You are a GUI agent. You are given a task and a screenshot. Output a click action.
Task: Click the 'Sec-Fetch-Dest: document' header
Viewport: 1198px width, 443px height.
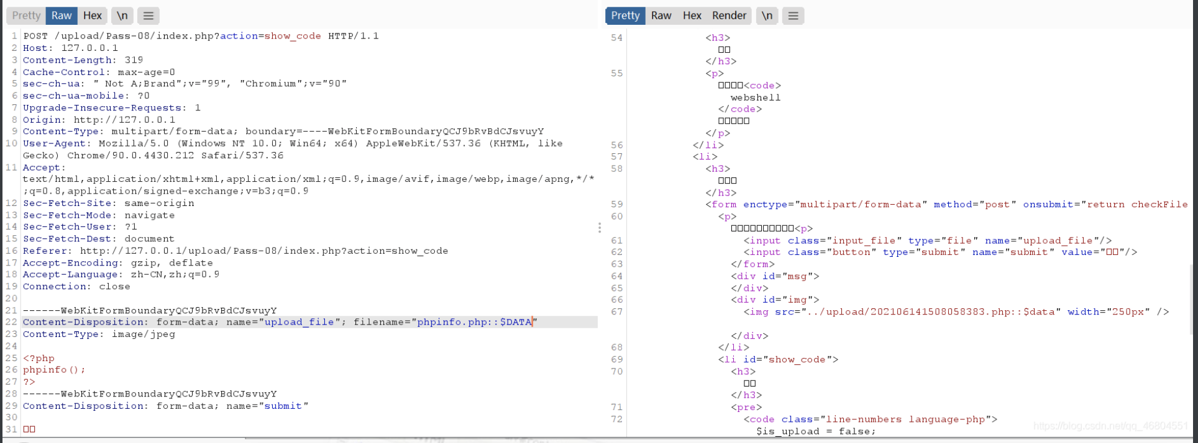[99, 239]
